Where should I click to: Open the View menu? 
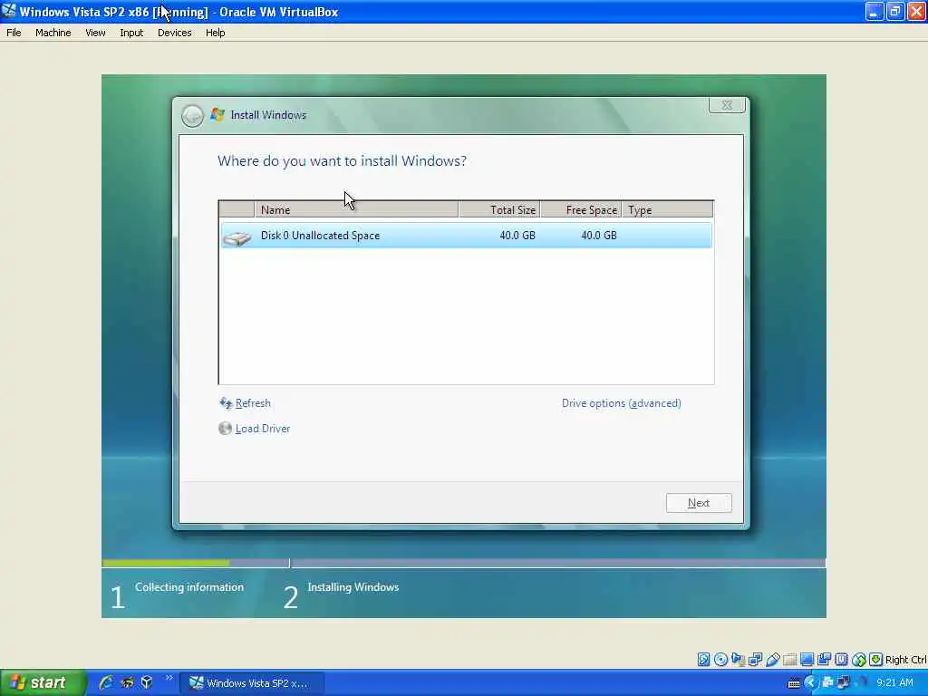(95, 33)
